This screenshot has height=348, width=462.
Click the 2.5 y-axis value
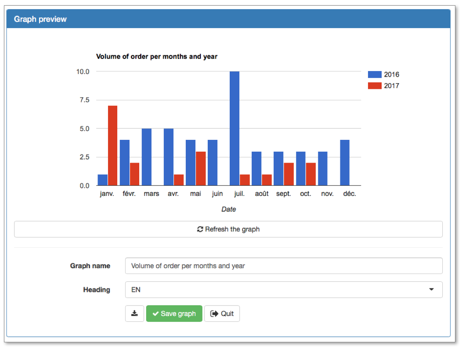tap(84, 157)
